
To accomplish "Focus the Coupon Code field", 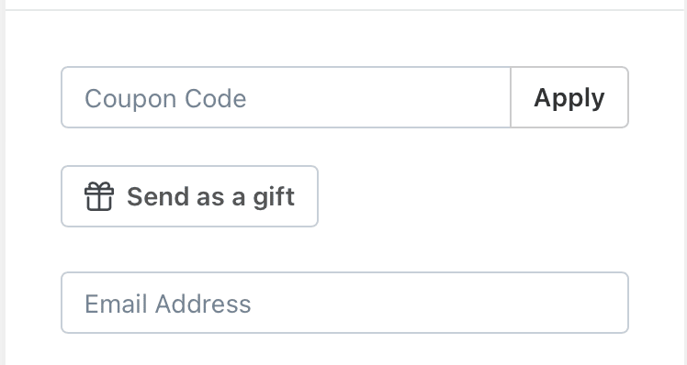I will pos(287,97).
